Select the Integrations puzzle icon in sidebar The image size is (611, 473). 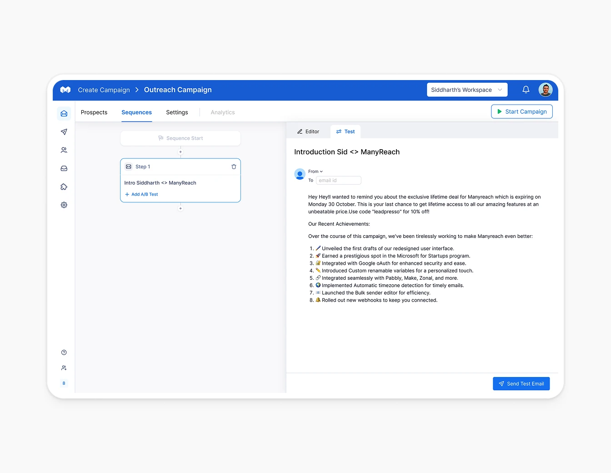coord(64,186)
